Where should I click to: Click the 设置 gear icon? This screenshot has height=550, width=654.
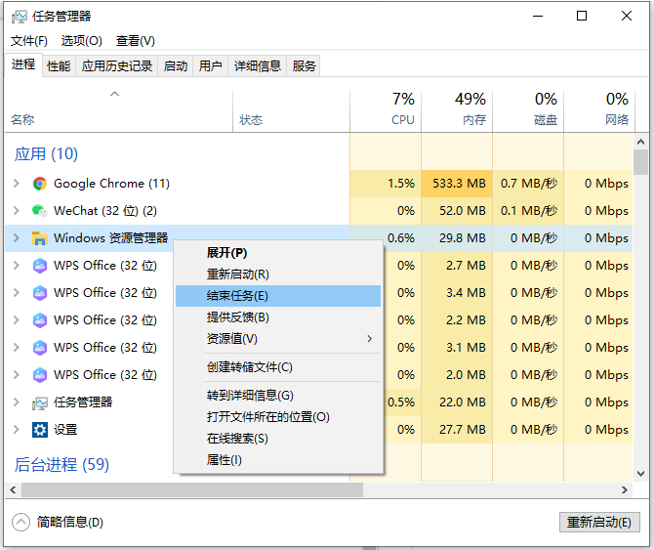coord(40,430)
